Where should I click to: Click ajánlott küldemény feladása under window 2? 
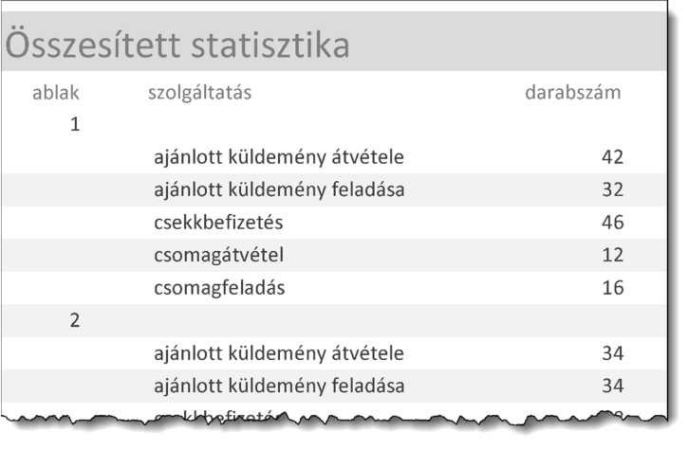point(279,386)
